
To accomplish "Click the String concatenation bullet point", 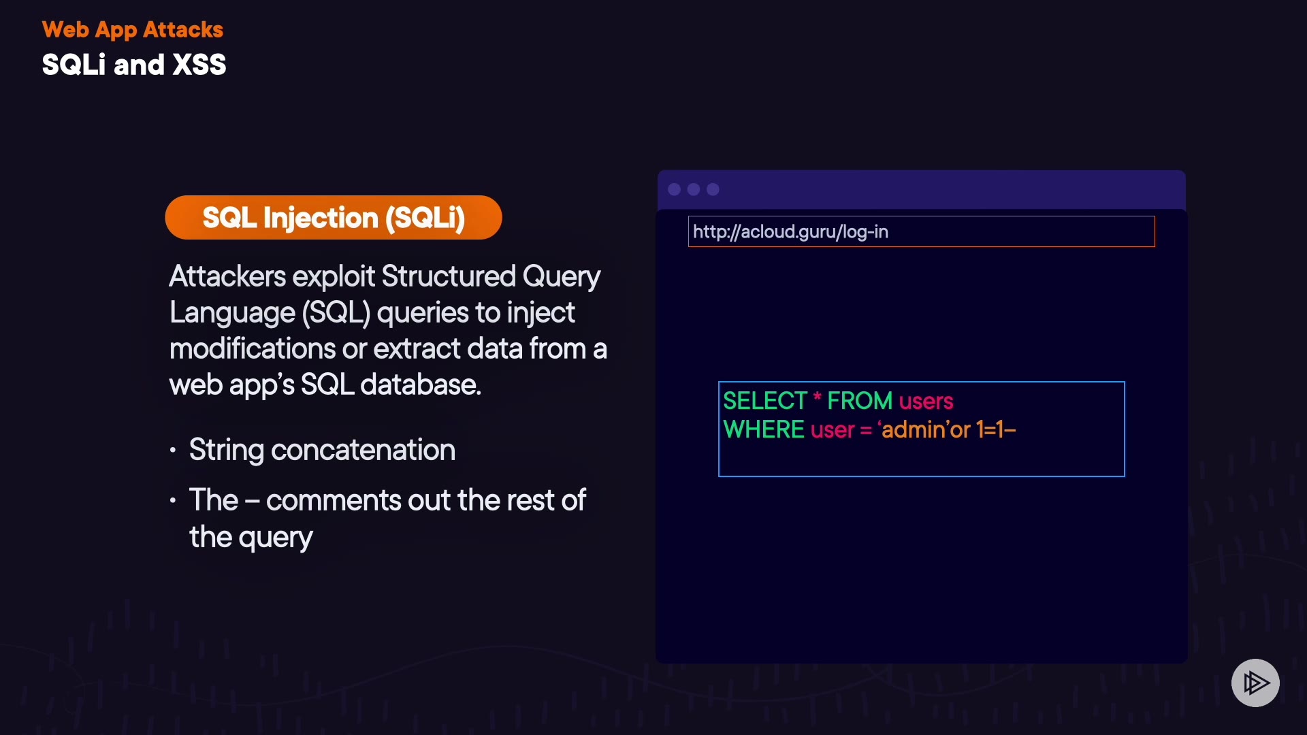I will (321, 450).
